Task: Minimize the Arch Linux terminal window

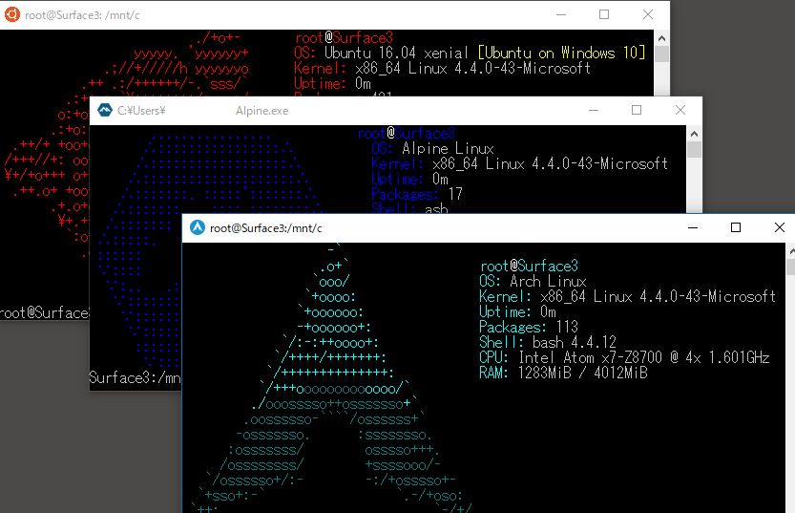Action: 692,228
